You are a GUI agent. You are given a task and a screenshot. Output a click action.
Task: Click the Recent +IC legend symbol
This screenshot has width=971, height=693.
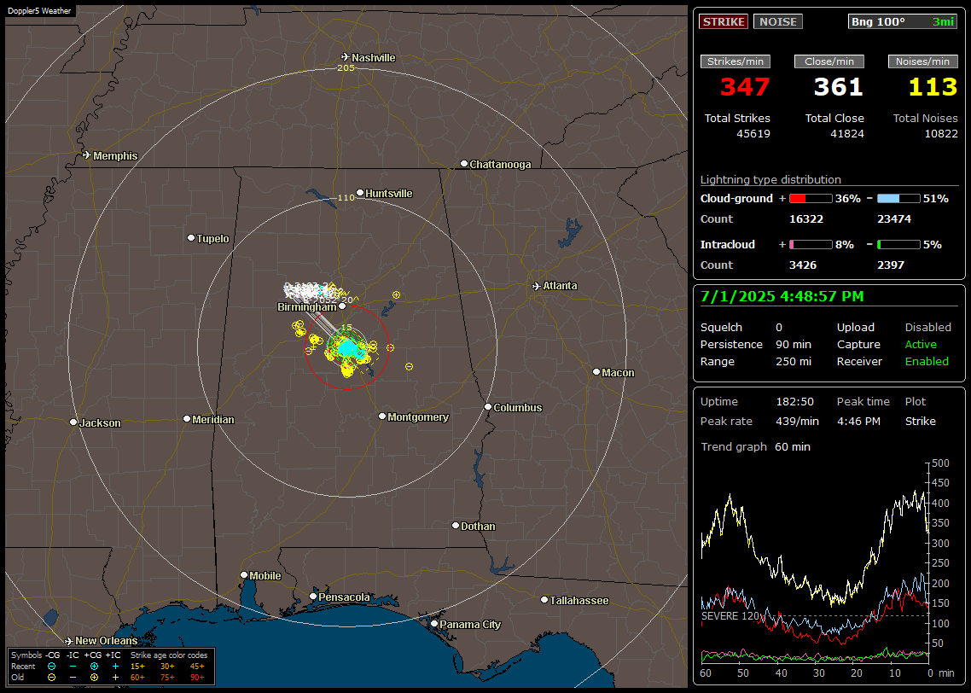click(115, 667)
